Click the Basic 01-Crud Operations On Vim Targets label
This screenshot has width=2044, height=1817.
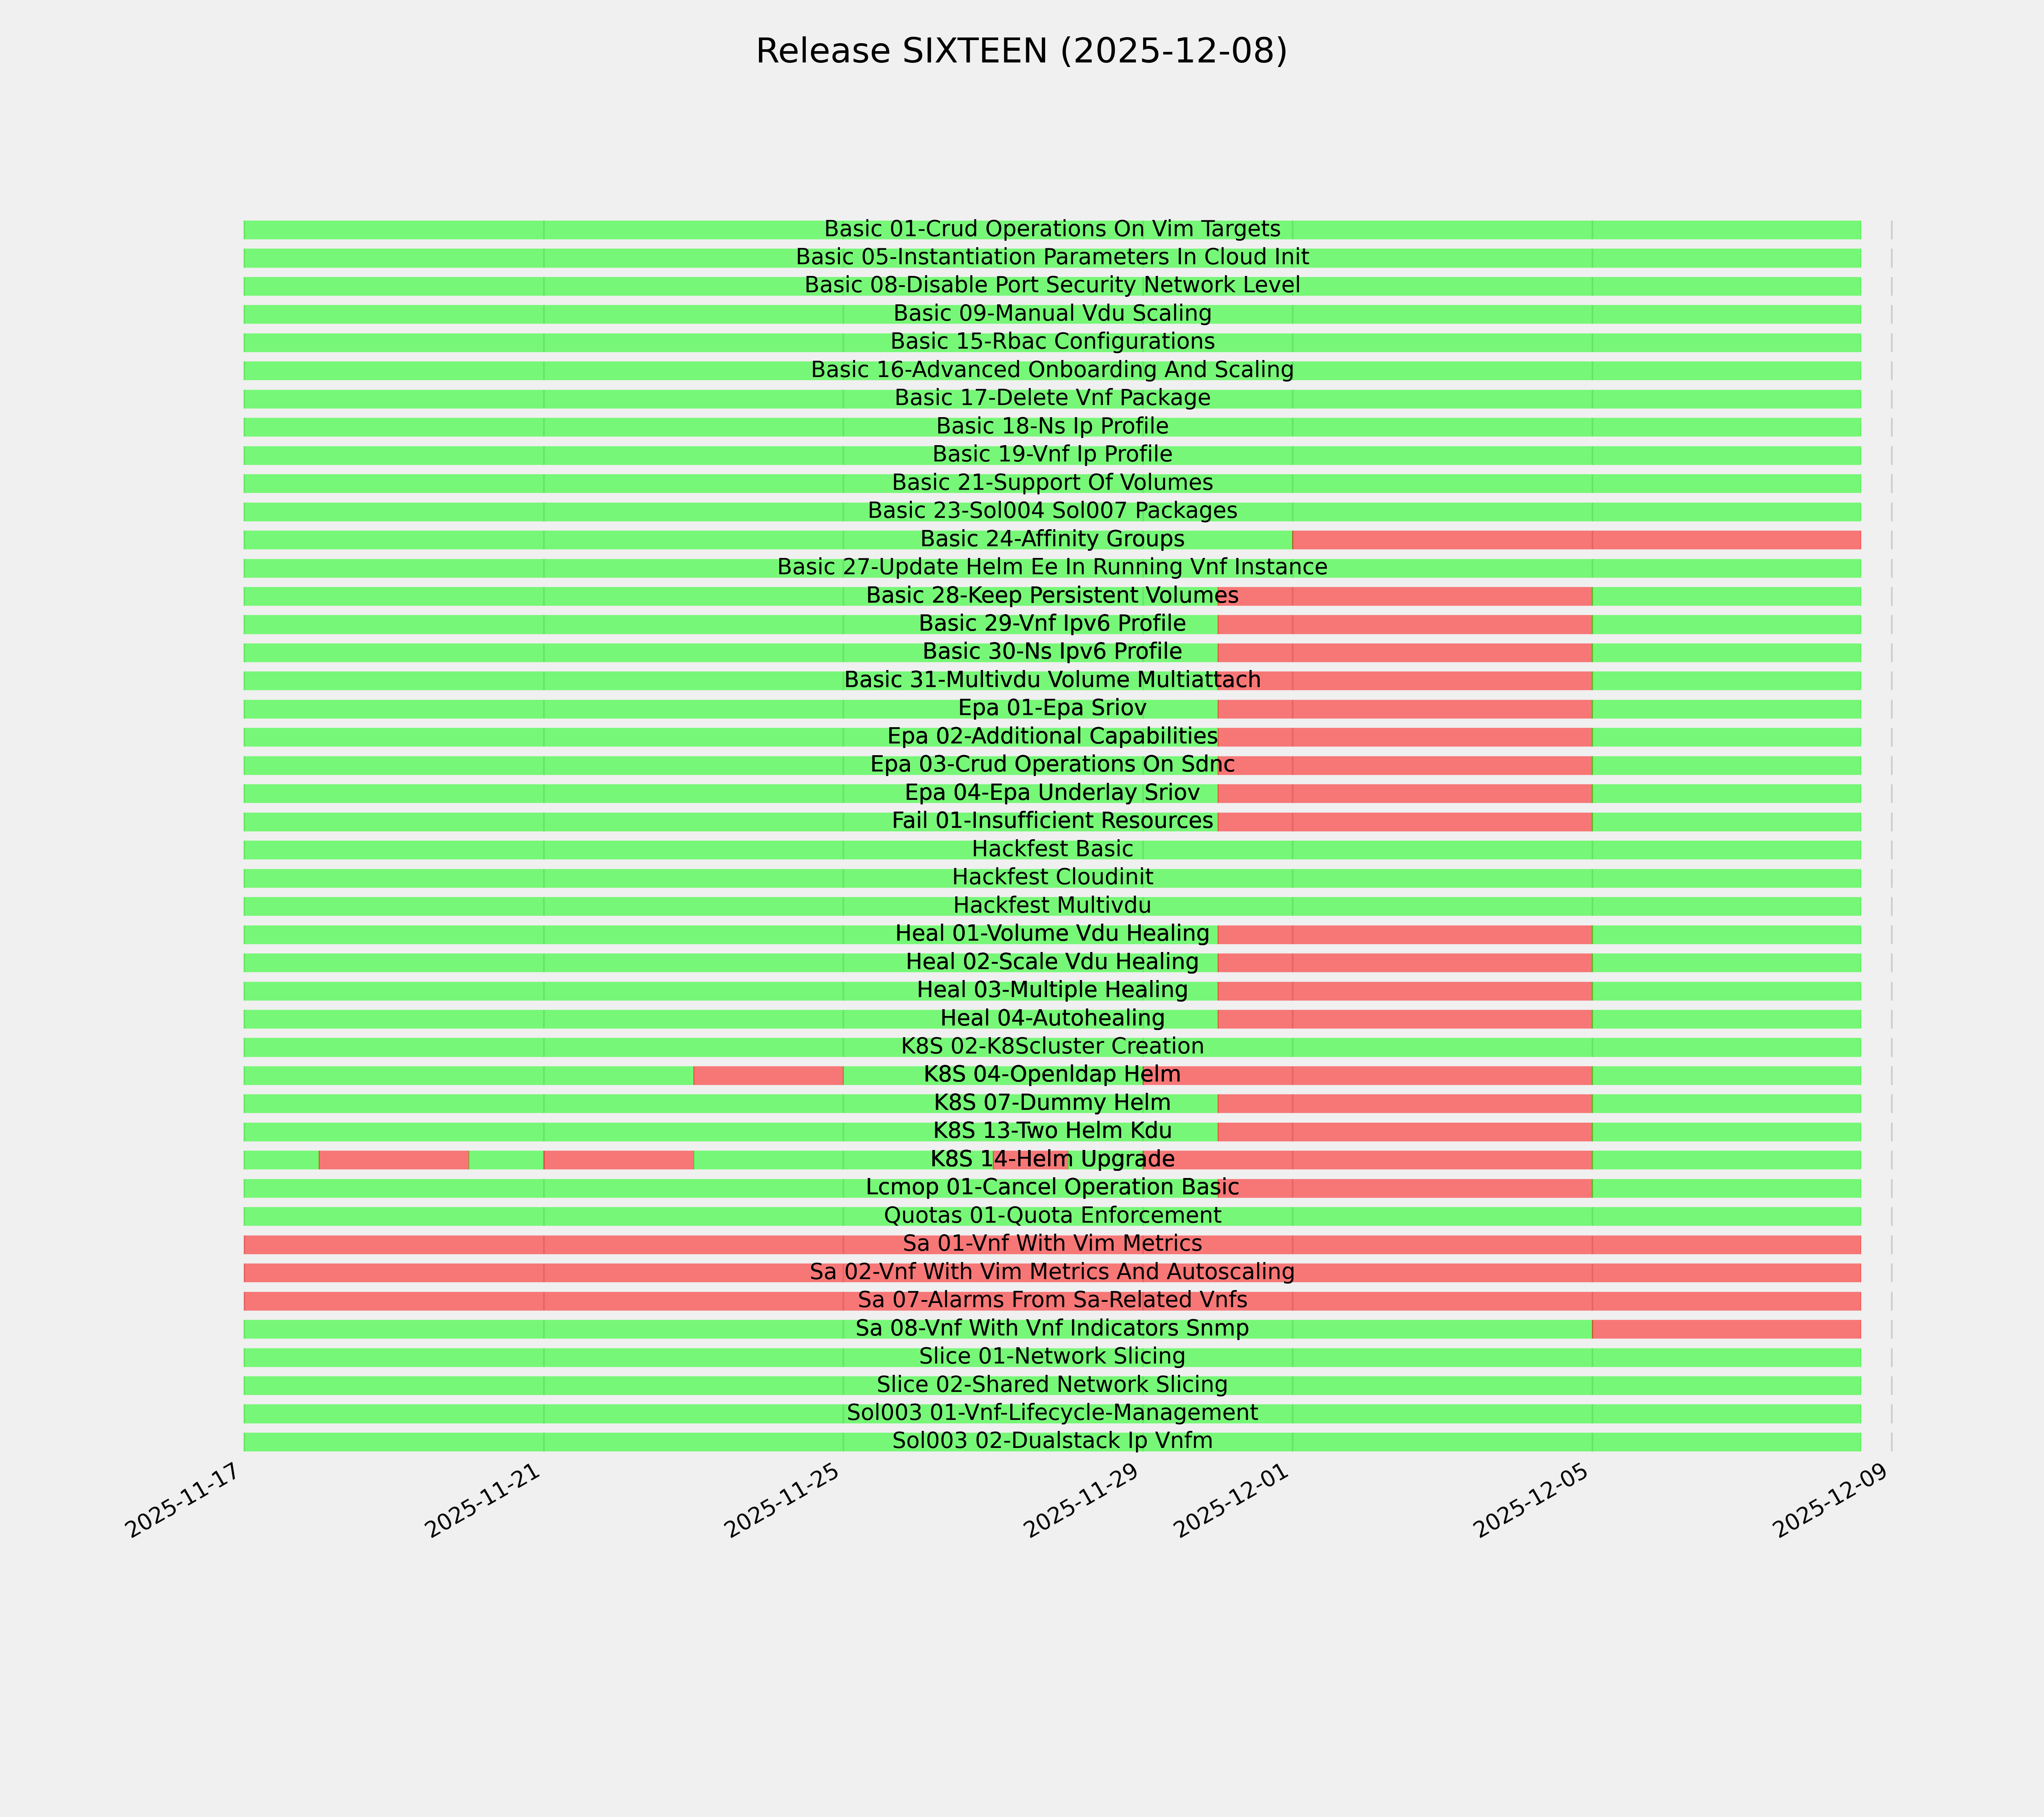(1052, 229)
